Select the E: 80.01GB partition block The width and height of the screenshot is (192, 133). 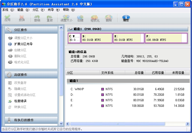click(x=129, y=38)
